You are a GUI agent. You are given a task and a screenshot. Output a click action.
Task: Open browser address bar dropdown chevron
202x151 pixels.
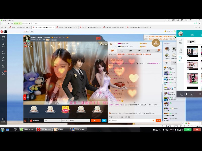[x=199, y=23]
